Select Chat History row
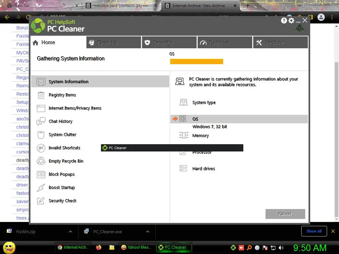 click(100, 121)
